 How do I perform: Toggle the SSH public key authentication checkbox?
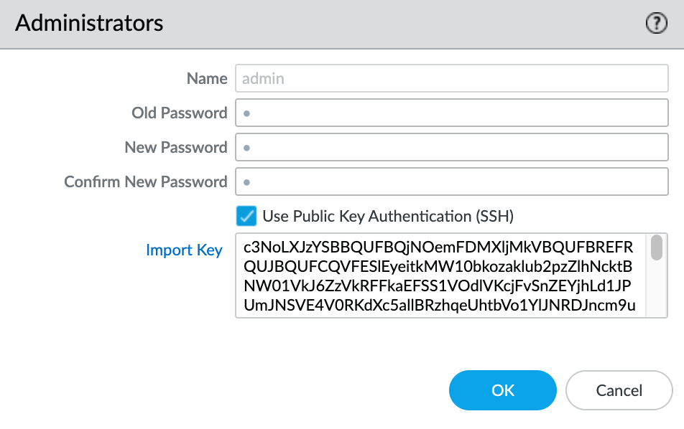click(x=245, y=215)
